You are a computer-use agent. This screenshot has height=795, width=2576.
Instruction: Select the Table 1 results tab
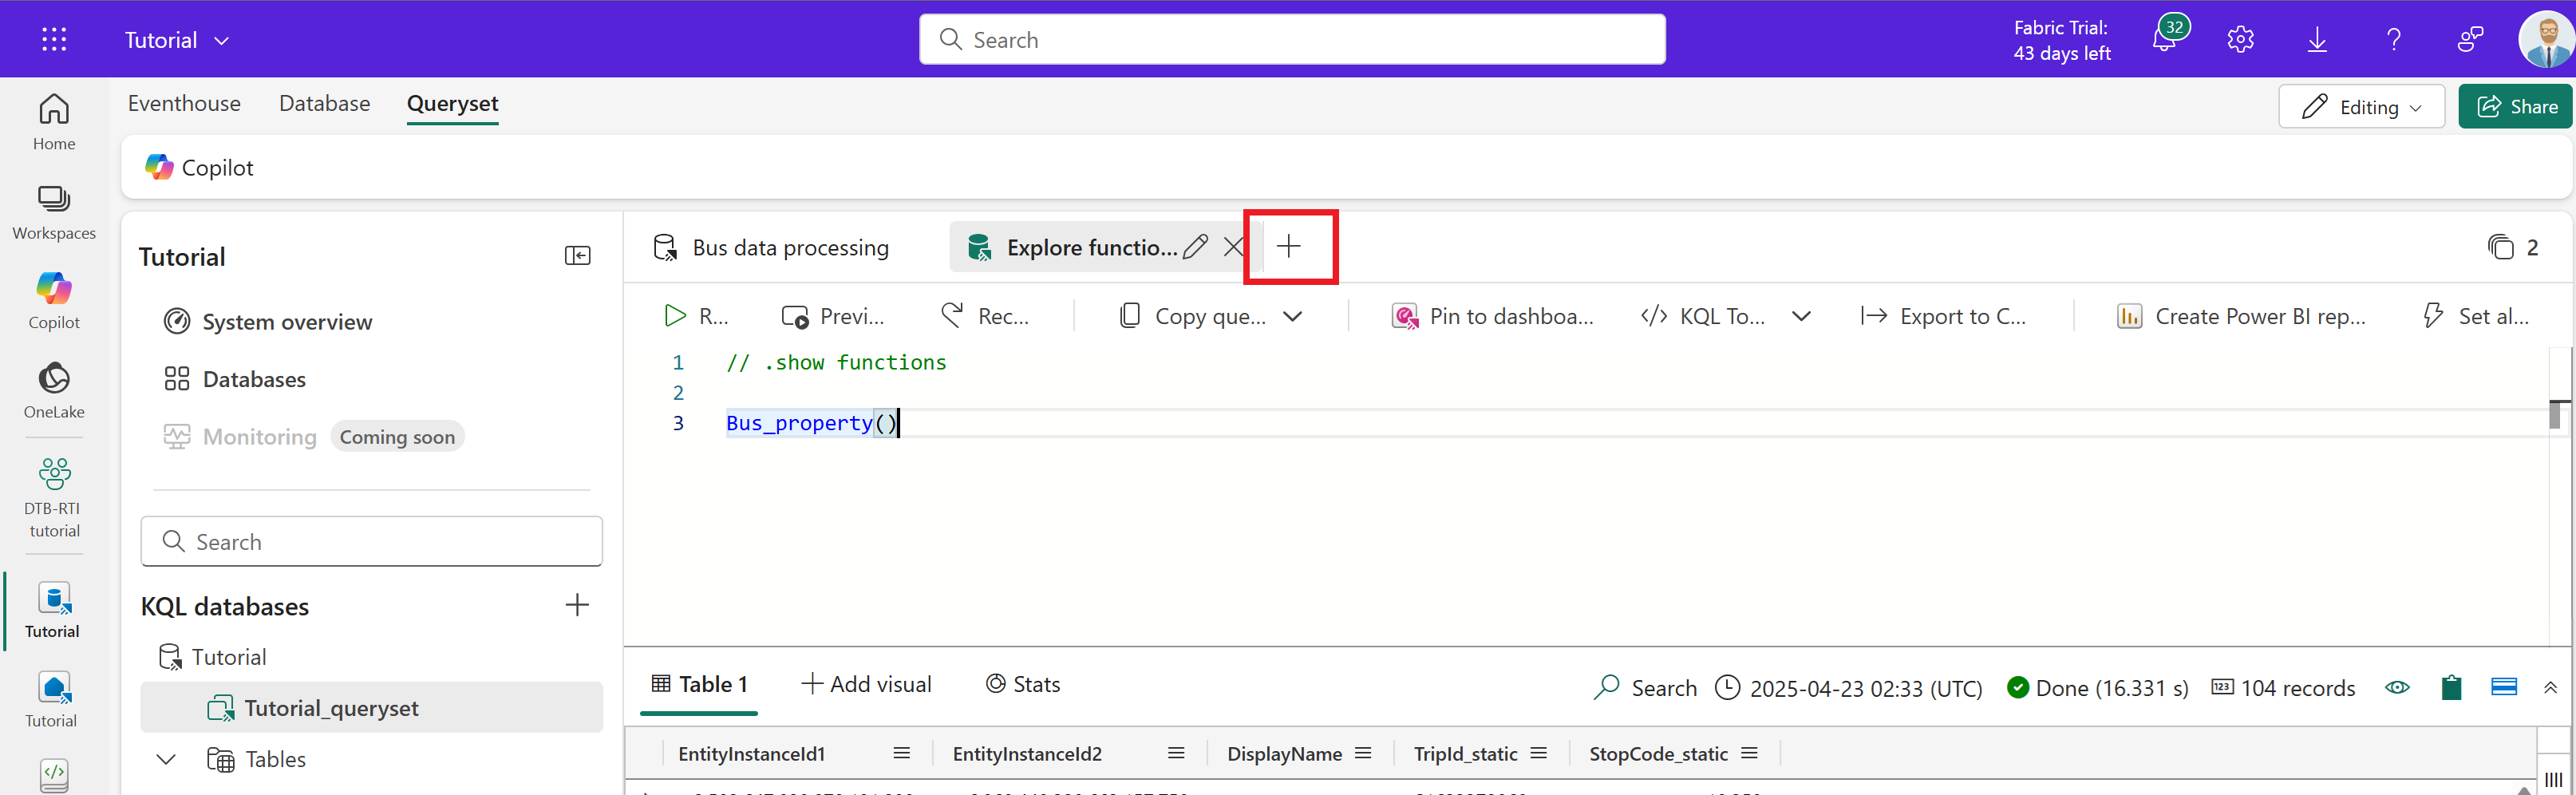click(x=699, y=685)
